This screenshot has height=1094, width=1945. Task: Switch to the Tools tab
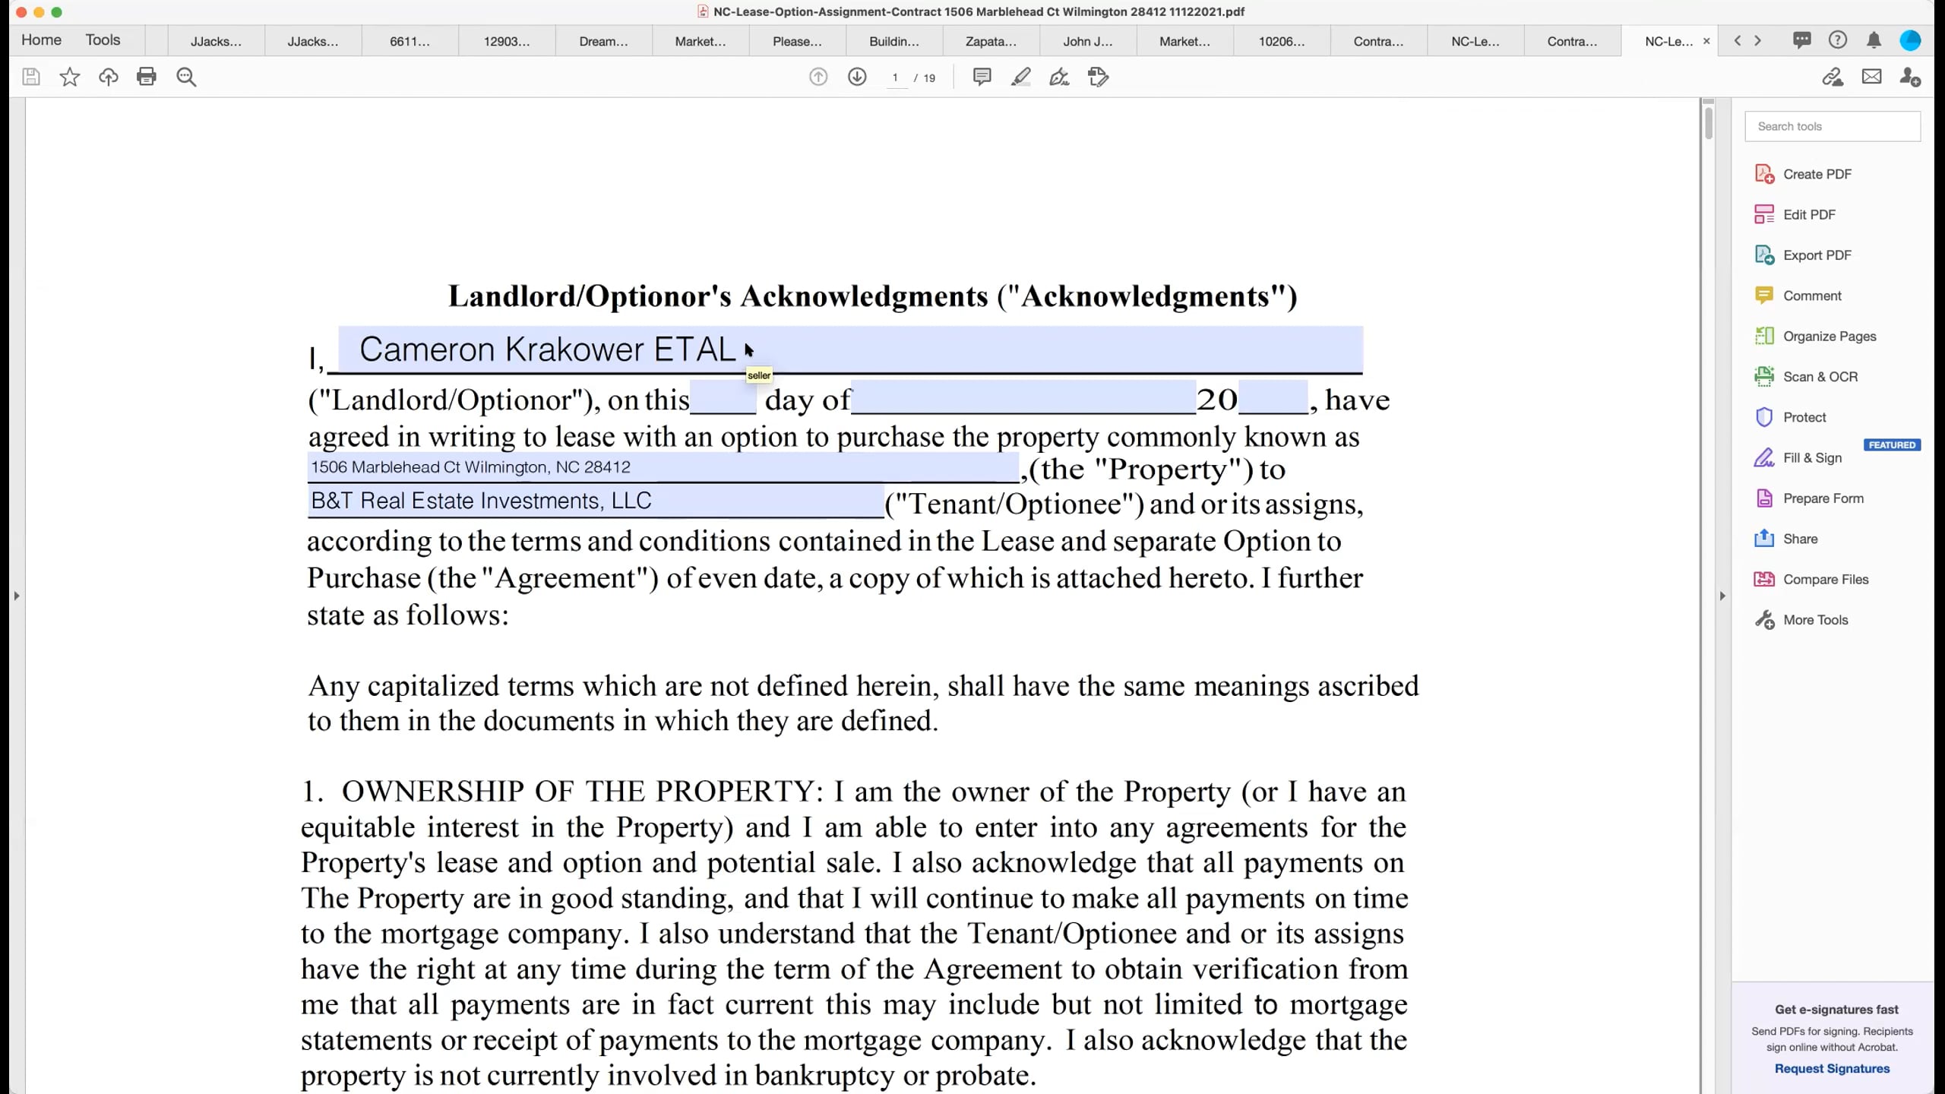pyautogui.click(x=103, y=40)
